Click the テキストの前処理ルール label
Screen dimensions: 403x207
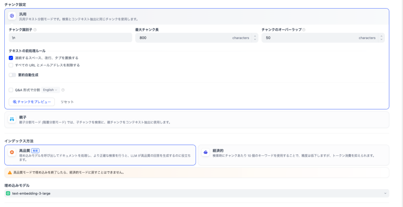coord(27,51)
